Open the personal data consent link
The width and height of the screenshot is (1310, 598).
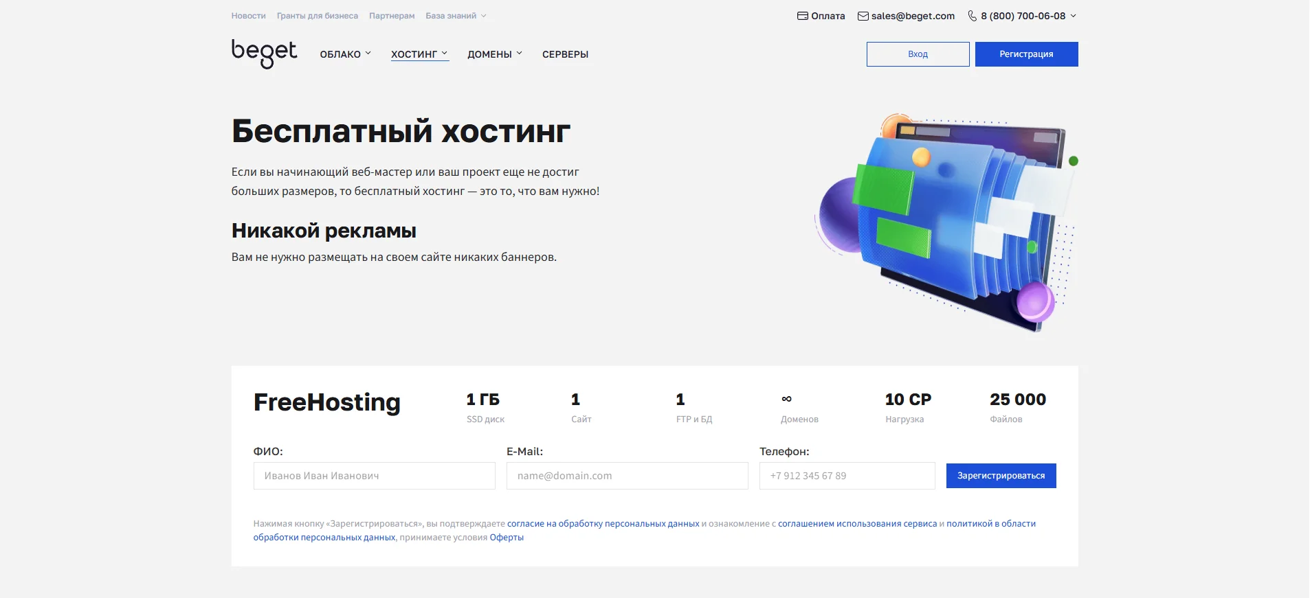pos(603,524)
